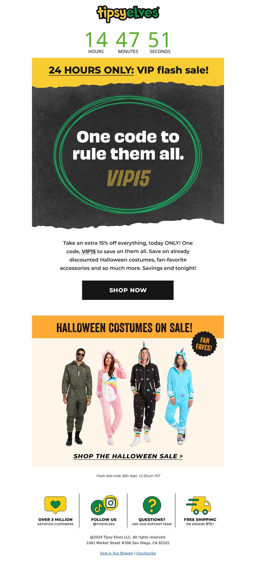
Task: Click the Tipsy Elves logo
Action: tap(128, 14)
